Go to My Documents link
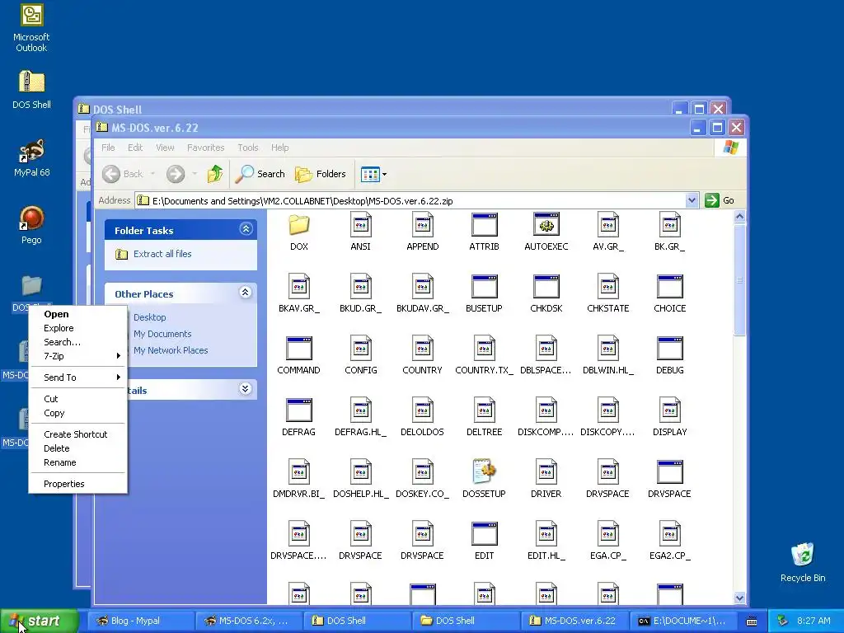This screenshot has width=844, height=633. click(x=162, y=334)
